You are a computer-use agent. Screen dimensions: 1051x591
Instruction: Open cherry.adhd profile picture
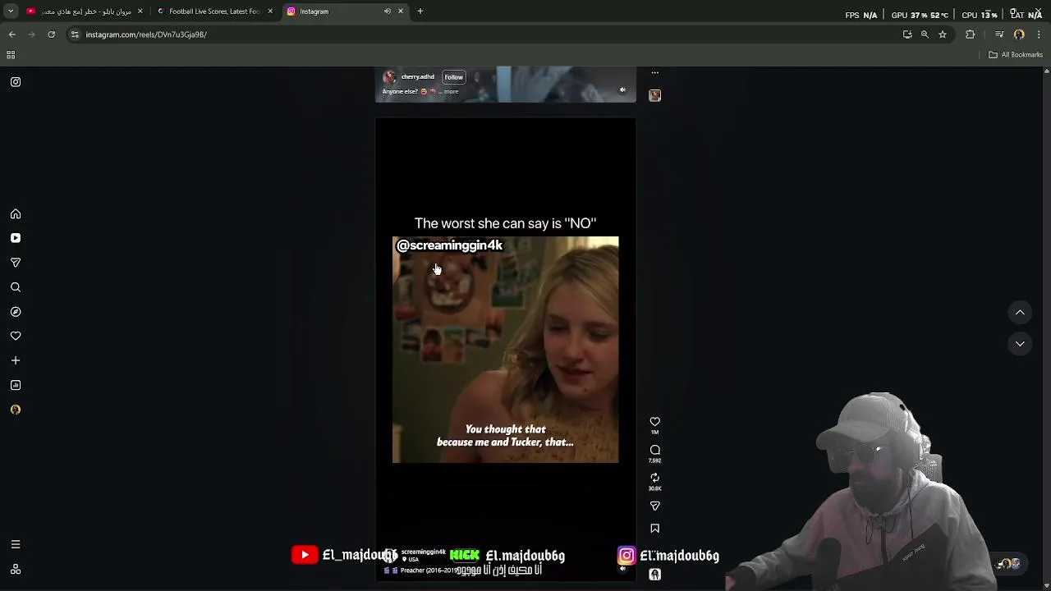(389, 77)
